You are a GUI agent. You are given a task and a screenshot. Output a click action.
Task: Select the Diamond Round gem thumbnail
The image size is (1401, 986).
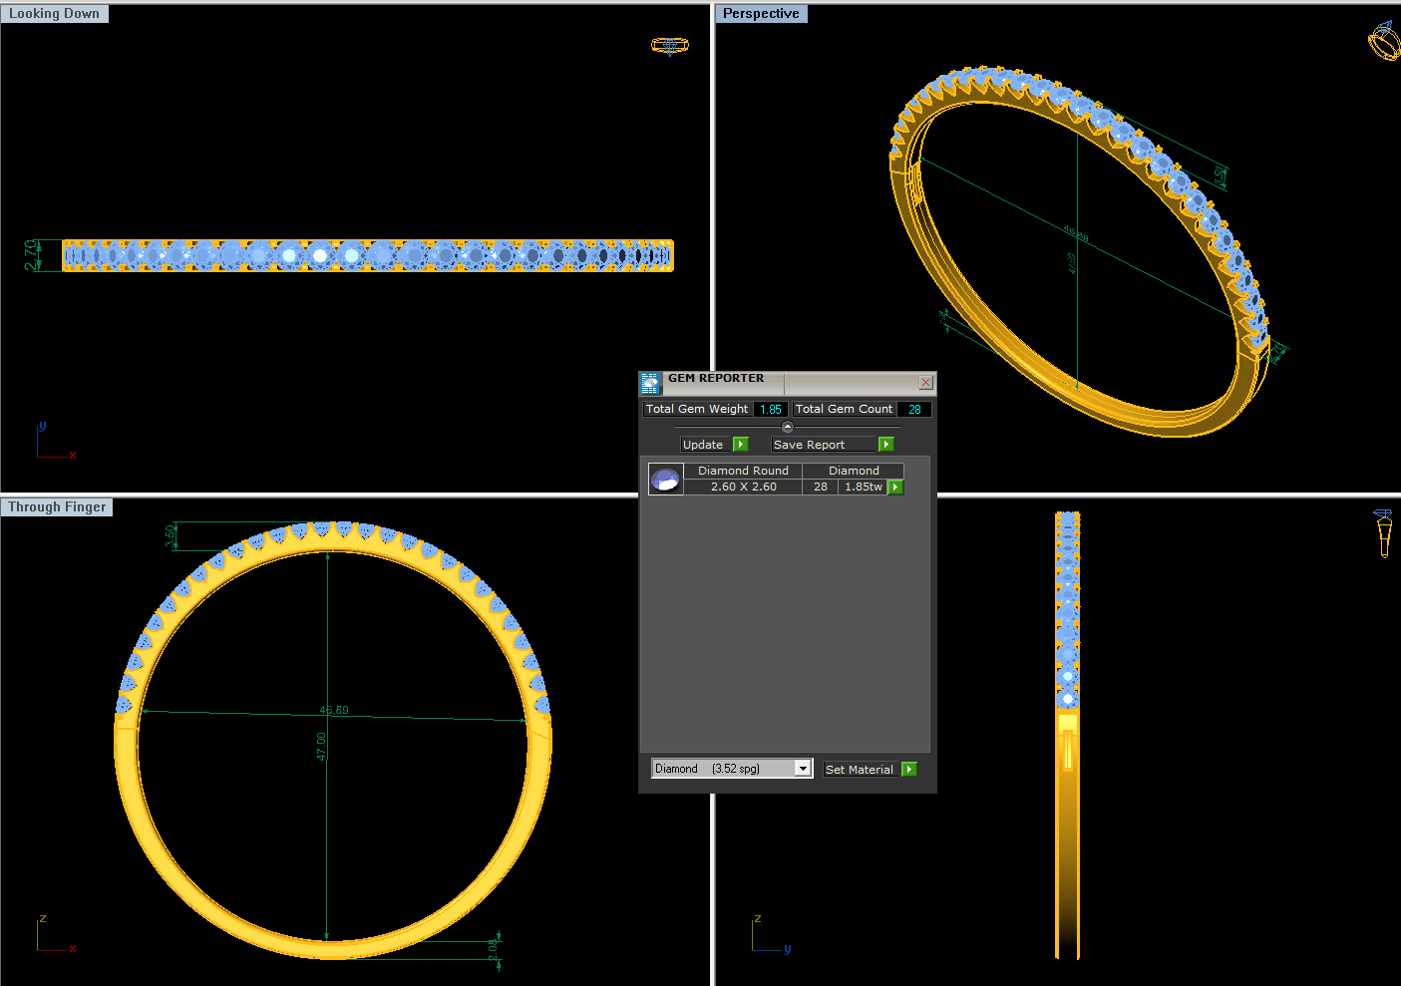665,480
